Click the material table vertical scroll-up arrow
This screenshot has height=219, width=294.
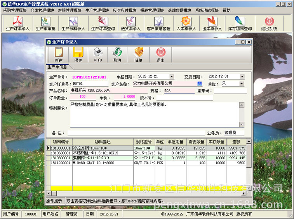coord(249,141)
